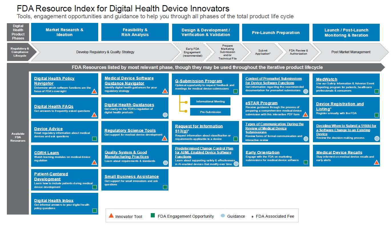Click the green square on Small Business Assistance card
This screenshot has height=226, width=392.
pos(165,187)
